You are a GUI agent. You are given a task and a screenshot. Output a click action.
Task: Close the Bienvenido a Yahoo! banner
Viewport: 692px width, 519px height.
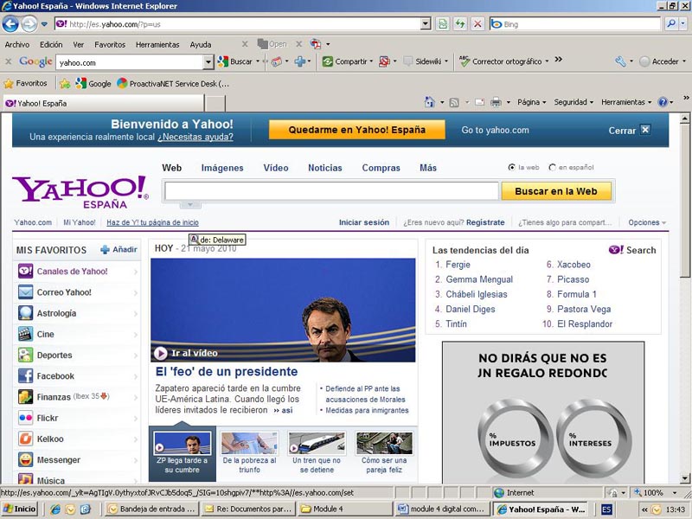pos(645,130)
